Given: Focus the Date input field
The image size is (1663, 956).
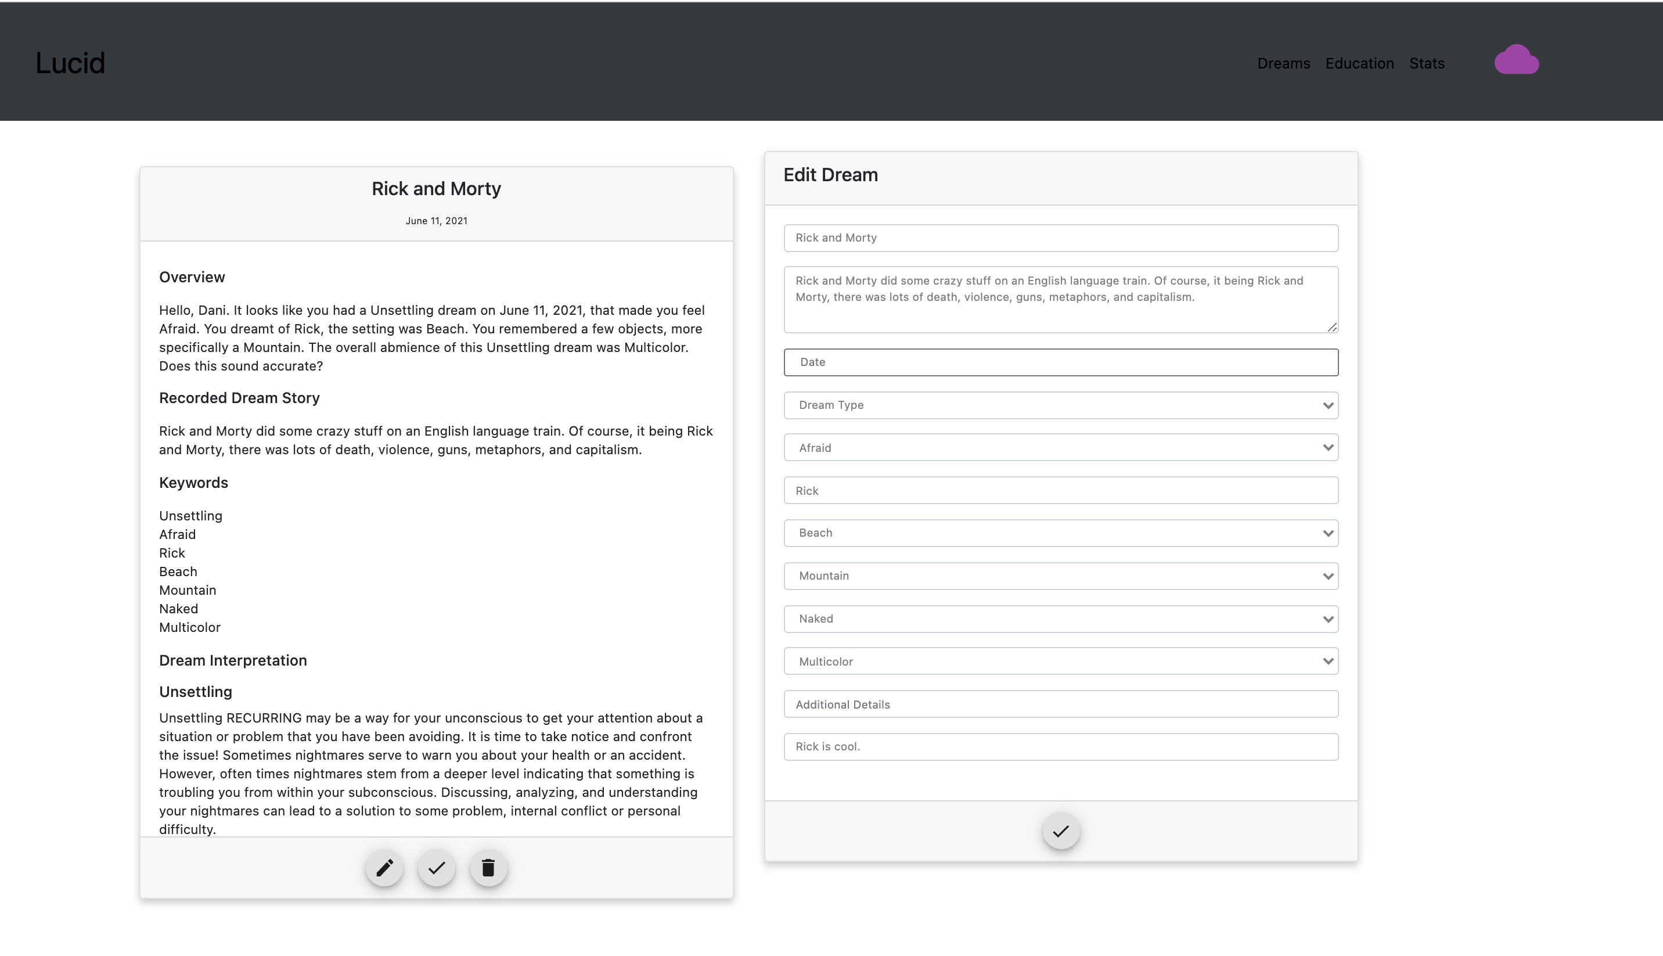Looking at the screenshot, I should (1060, 362).
